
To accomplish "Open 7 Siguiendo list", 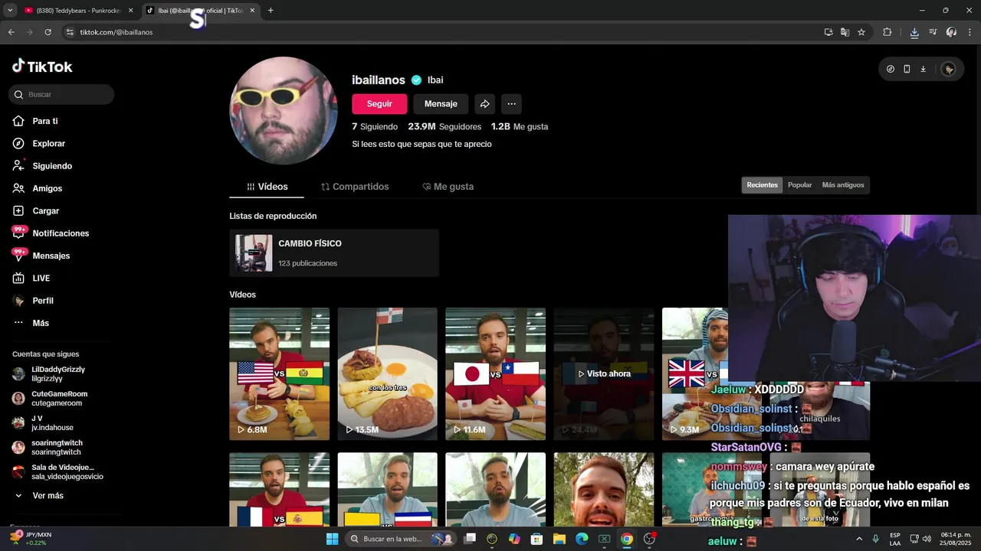I will click(x=375, y=127).
